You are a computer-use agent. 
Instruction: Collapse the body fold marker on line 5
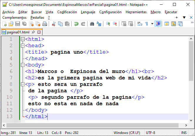tap(22, 65)
